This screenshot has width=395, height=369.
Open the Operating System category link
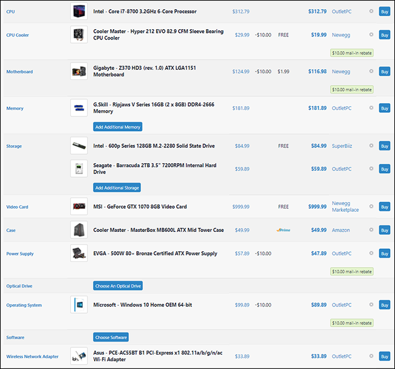click(x=24, y=305)
